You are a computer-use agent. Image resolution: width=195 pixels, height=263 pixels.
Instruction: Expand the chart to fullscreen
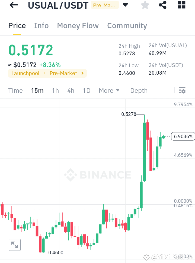14,245
